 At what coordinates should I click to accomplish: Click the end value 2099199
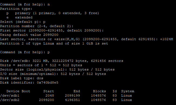pos(72,96)
